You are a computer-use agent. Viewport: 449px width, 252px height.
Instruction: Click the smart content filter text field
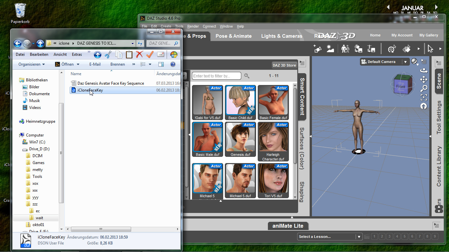coord(217,76)
